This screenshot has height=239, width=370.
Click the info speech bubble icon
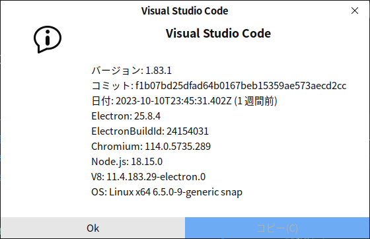[x=48, y=39]
